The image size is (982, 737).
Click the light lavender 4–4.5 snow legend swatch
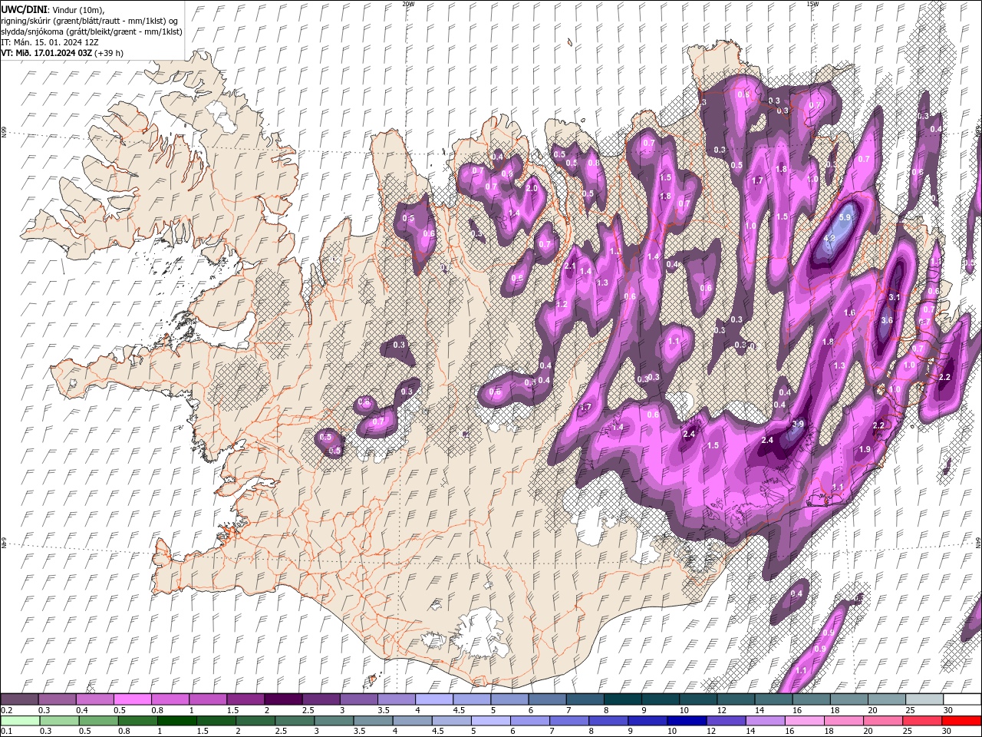coord(434,699)
